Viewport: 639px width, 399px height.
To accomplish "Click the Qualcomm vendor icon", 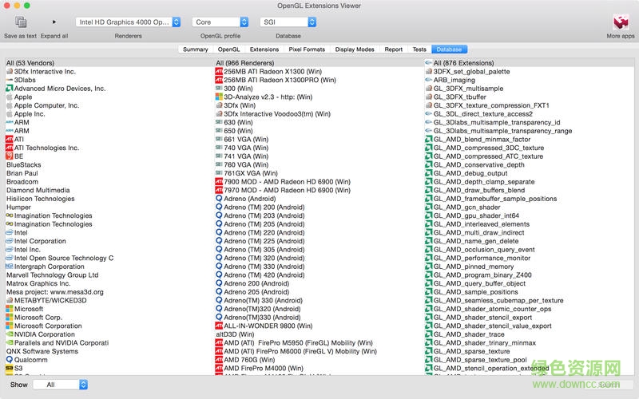I will click(x=9, y=360).
